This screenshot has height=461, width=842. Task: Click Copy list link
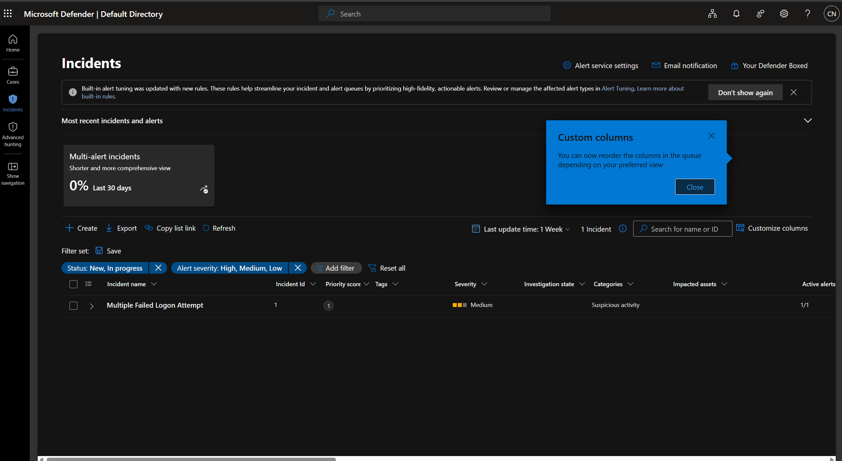click(x=170, y=228)
